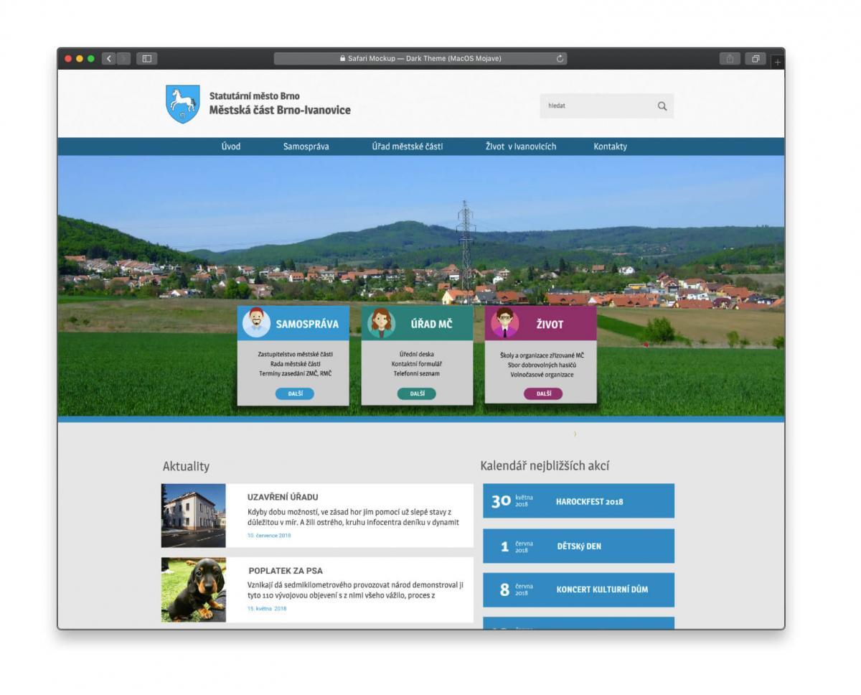Show Safari tab overview icon

pos(756,59)
